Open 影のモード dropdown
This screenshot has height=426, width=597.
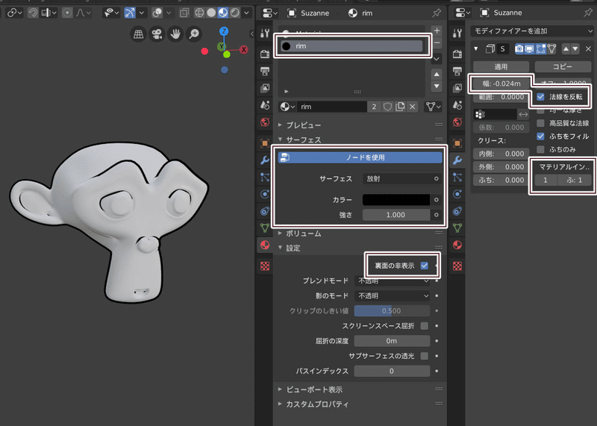[393, 295]
